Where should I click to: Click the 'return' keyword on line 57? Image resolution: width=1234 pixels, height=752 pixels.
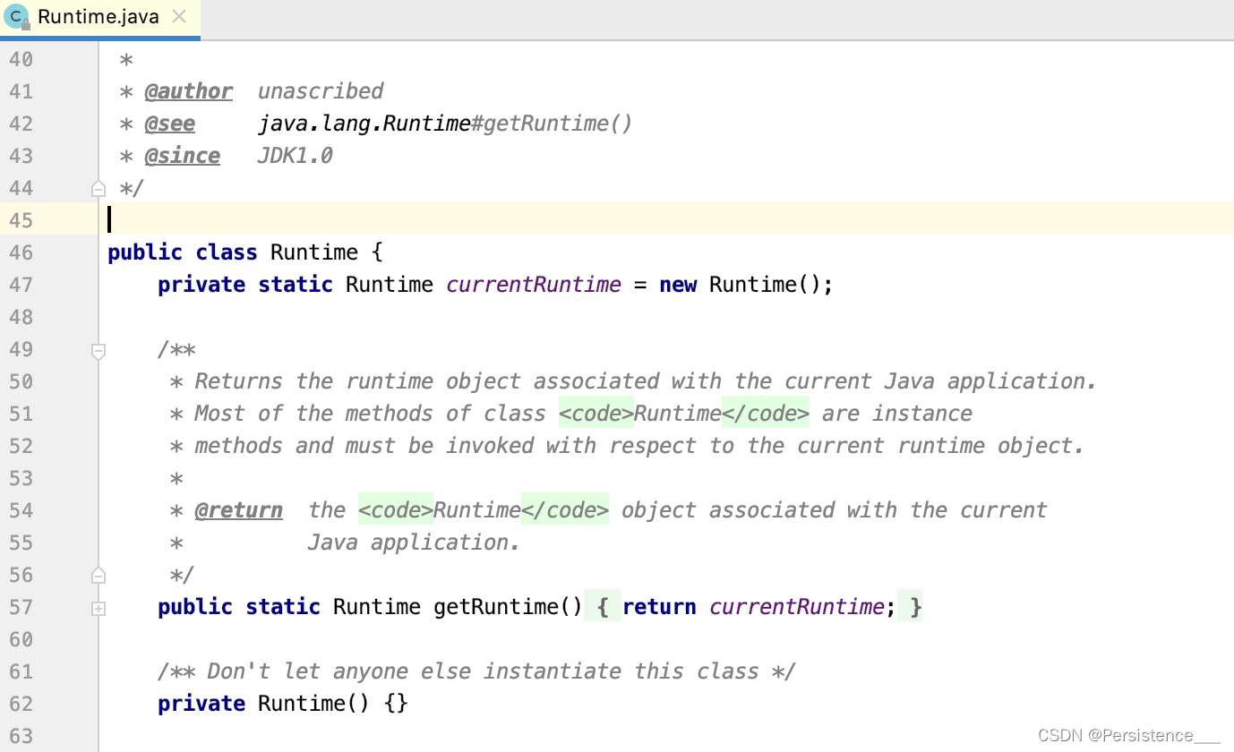pos(659,607)
